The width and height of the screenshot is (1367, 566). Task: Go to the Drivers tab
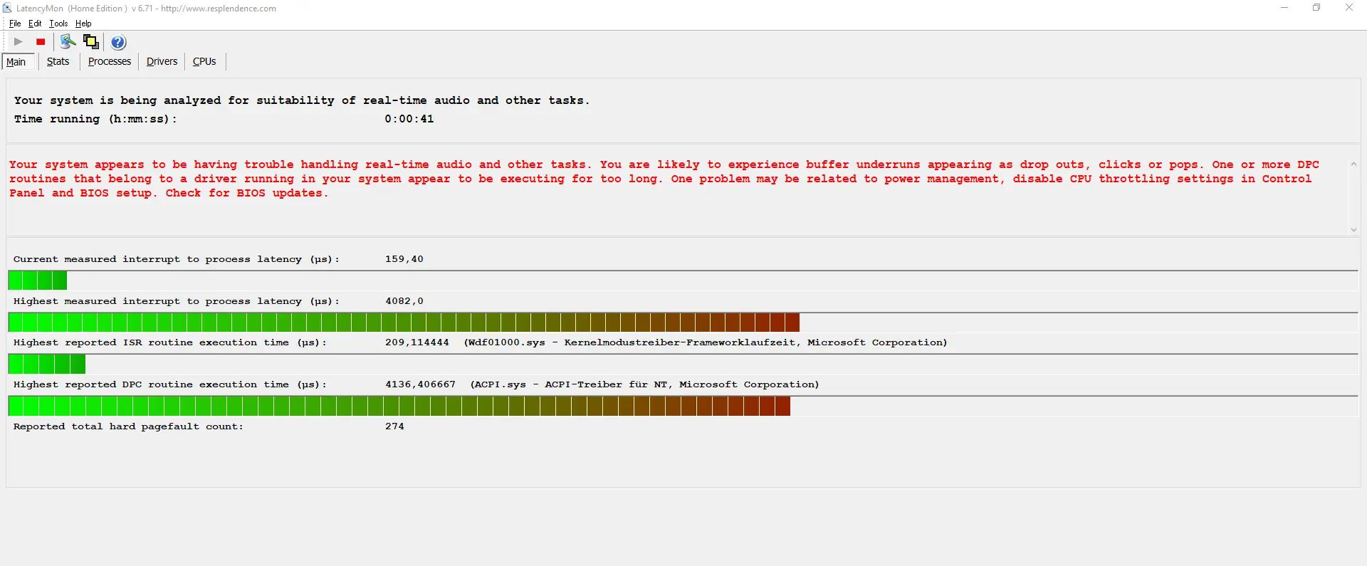(x=162, y=62)
